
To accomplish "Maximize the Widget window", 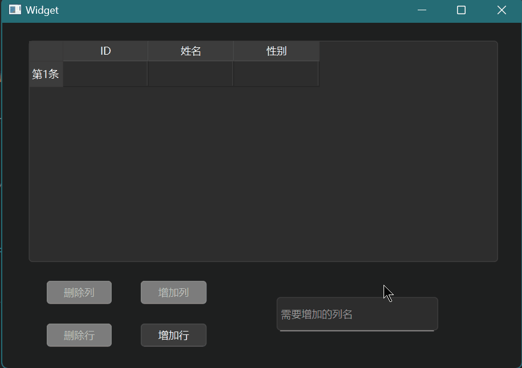I will pyautogui.click(x=462, y=10).
